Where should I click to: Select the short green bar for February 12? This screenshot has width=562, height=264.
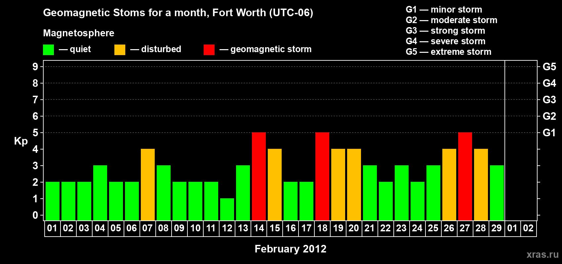coord(227,209)
